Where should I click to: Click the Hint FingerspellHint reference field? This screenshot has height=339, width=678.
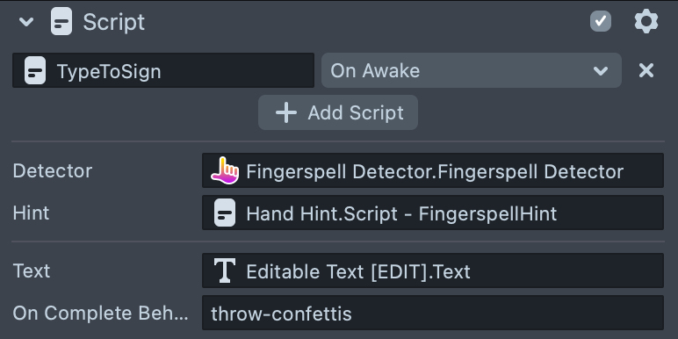[433, 213]
